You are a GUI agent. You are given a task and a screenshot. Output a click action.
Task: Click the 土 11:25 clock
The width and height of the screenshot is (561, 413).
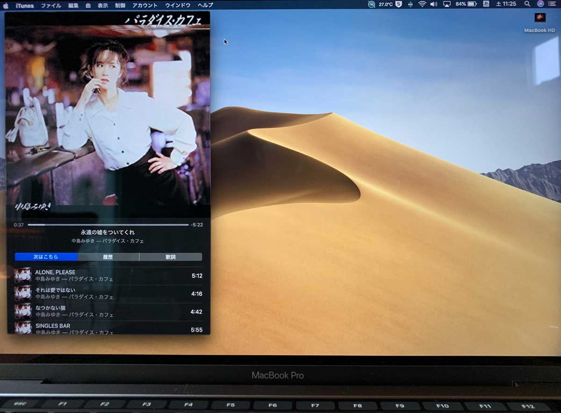tap(506, 4)
